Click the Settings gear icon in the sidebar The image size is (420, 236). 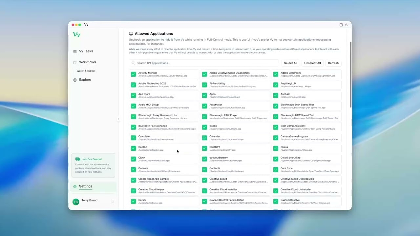coord(75,187)
